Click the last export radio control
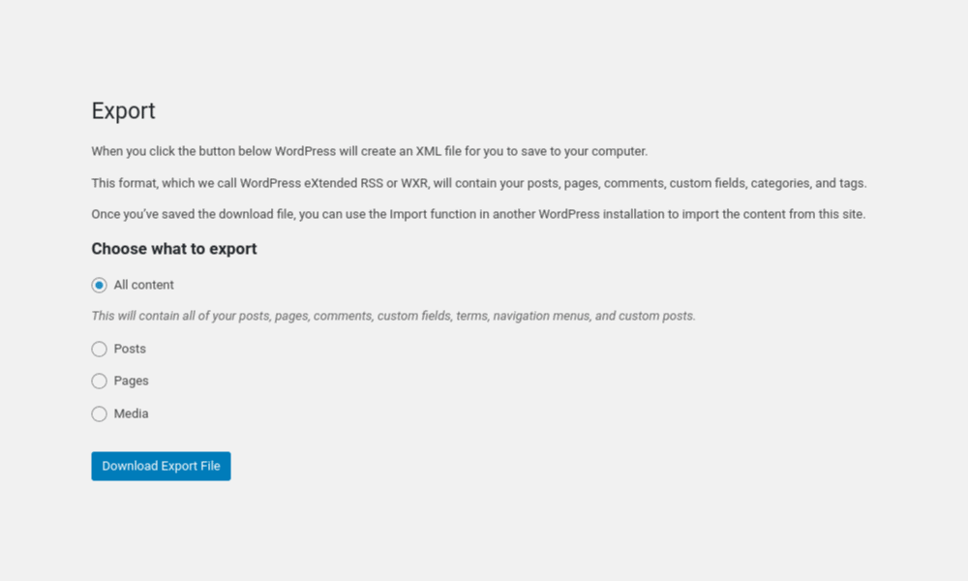968x581 pixels. (x=99, y=413)
